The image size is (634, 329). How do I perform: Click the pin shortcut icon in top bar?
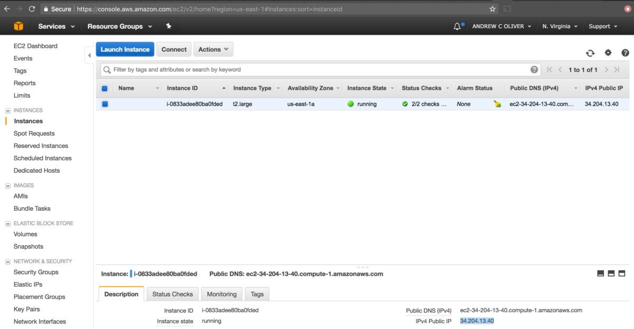[169, 26]
